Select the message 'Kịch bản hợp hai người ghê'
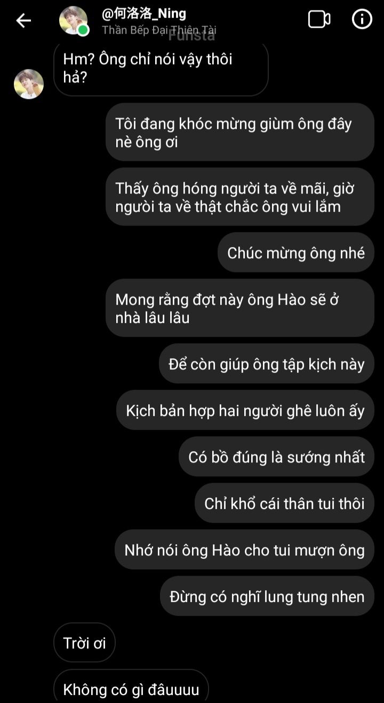The image size is (384, 703). pos(245,410)
